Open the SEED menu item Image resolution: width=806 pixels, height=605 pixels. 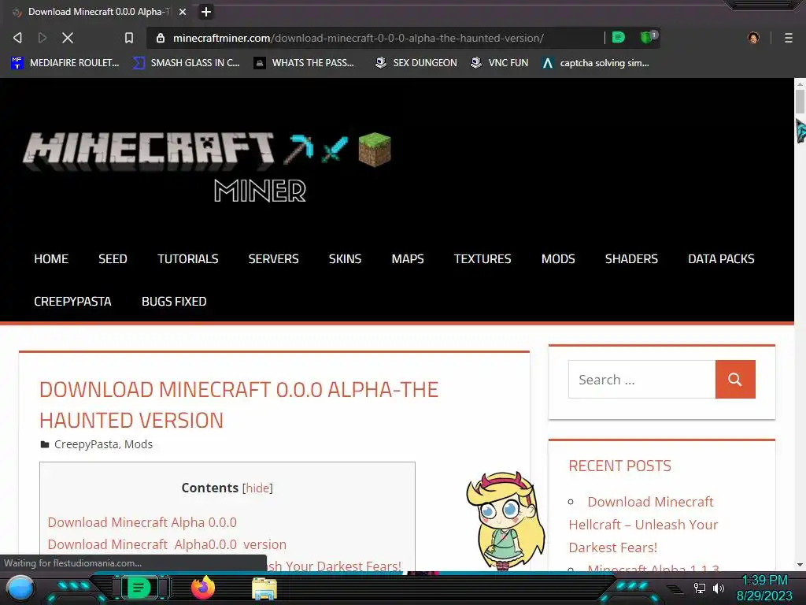113,258
